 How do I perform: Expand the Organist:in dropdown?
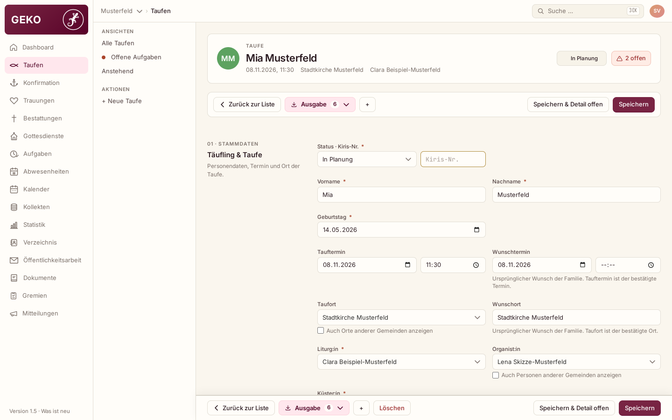pyautogui.click(x=576, y=362)
